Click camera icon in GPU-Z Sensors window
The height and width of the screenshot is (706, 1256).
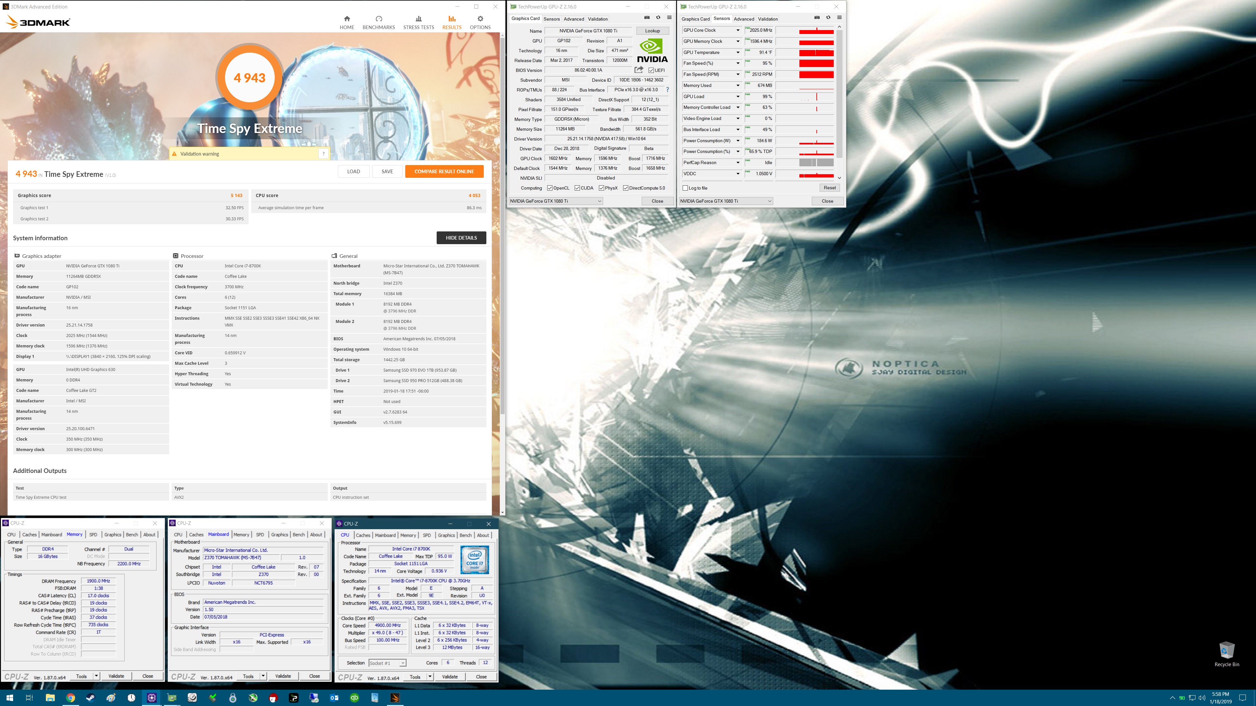(817, 18)
